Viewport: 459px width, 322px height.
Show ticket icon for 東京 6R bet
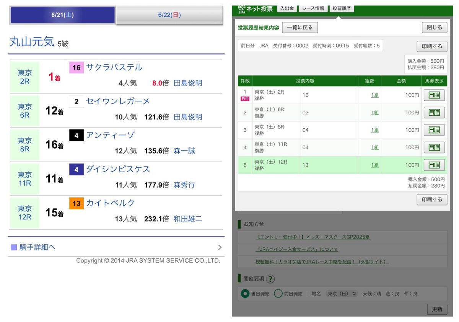434,113
